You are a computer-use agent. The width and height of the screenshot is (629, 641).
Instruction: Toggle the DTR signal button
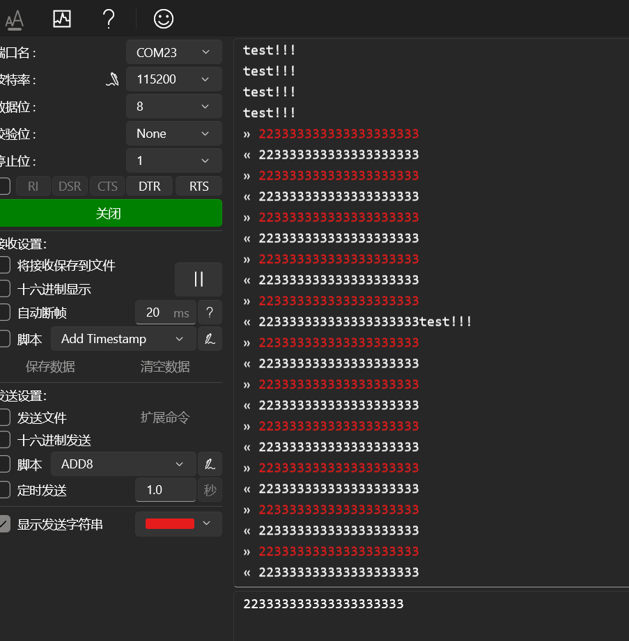pos(149,186)
